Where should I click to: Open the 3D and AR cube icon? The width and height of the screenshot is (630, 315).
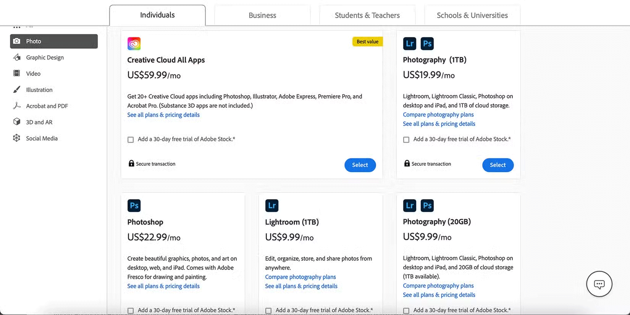click(17, 122)
